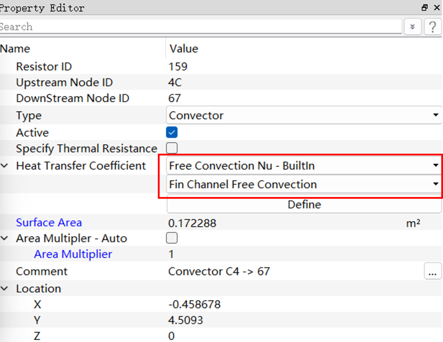443x342 pixels.
Task: Click the Comment text Convector C4 -> 67
Action: tap(219, 272)
